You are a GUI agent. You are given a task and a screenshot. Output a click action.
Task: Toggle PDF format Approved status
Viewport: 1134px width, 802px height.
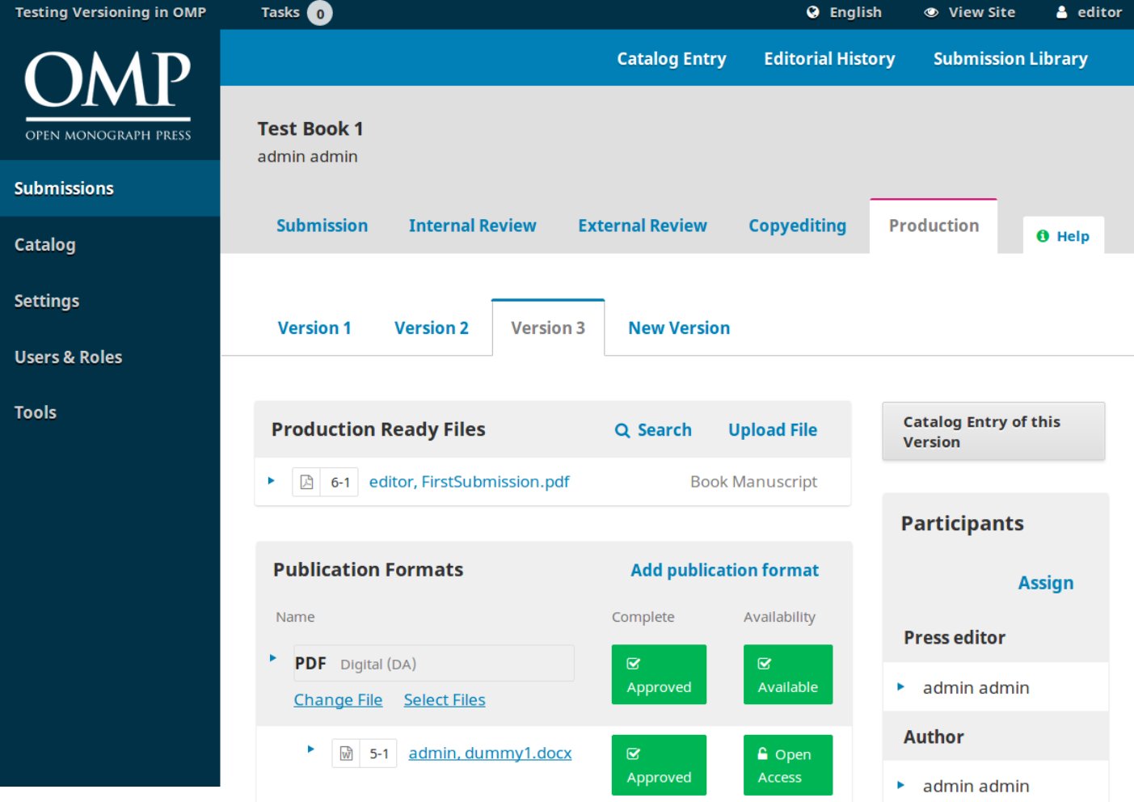[659, 674]
